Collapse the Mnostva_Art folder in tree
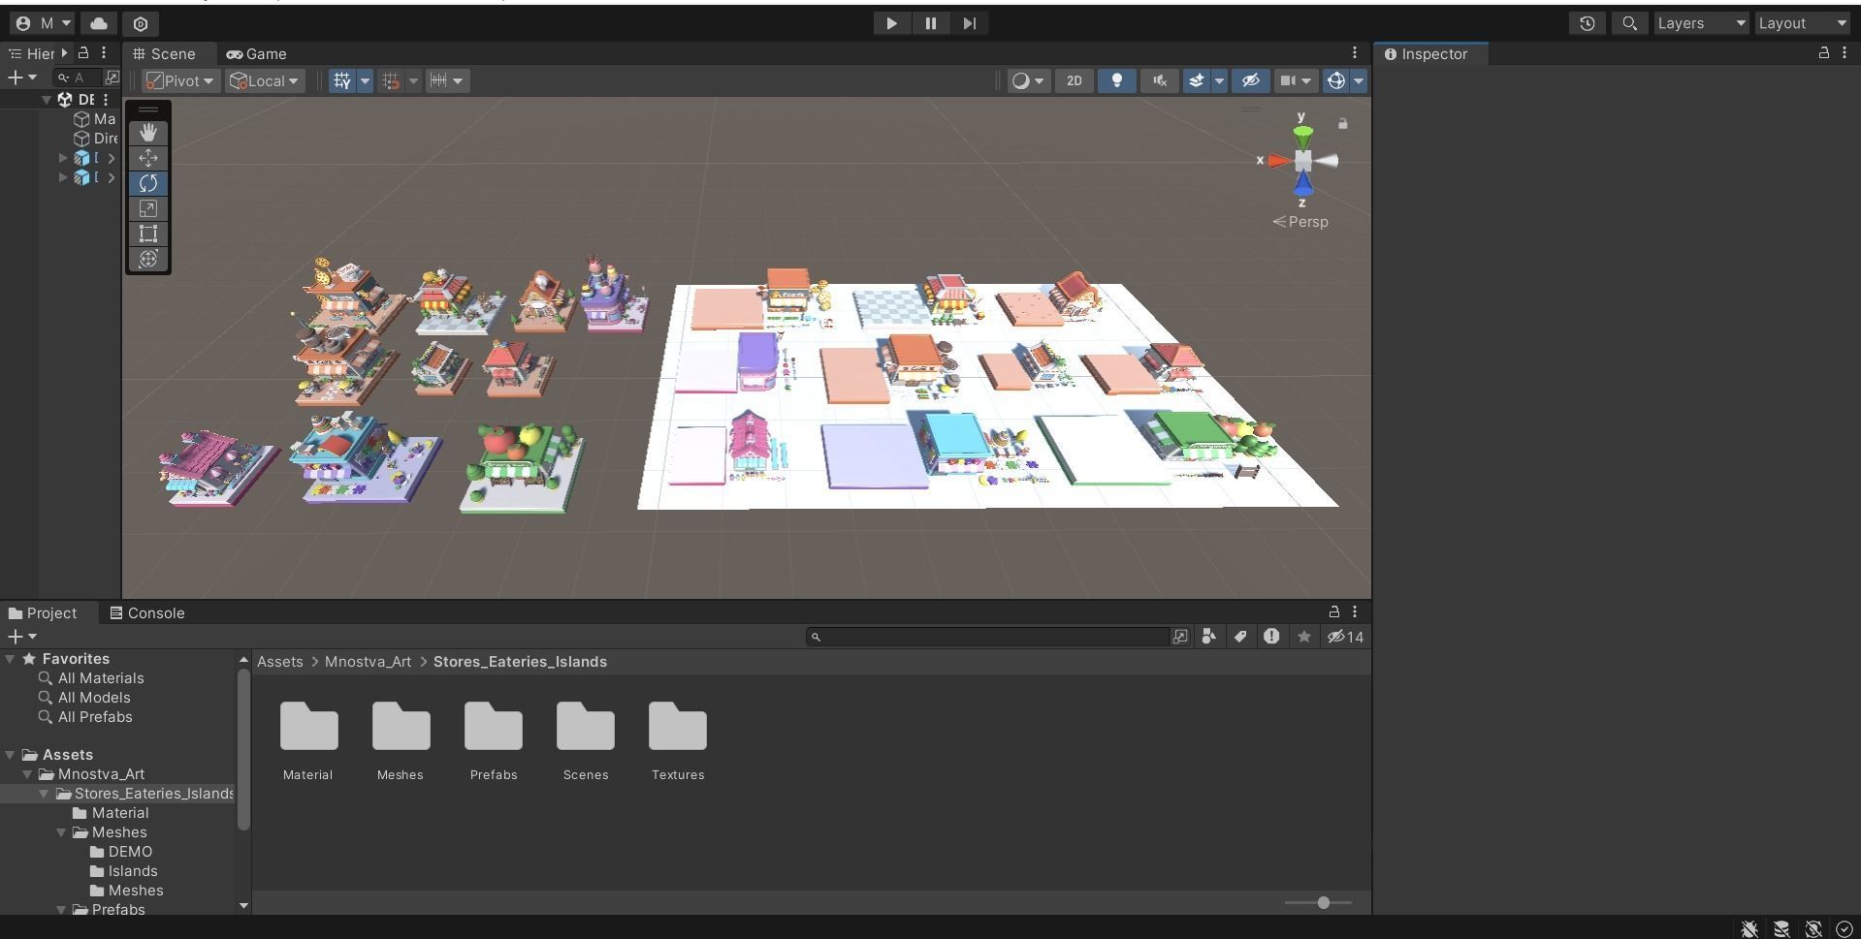This screenshot has width=1861, height=939. [x=27, y=774]
